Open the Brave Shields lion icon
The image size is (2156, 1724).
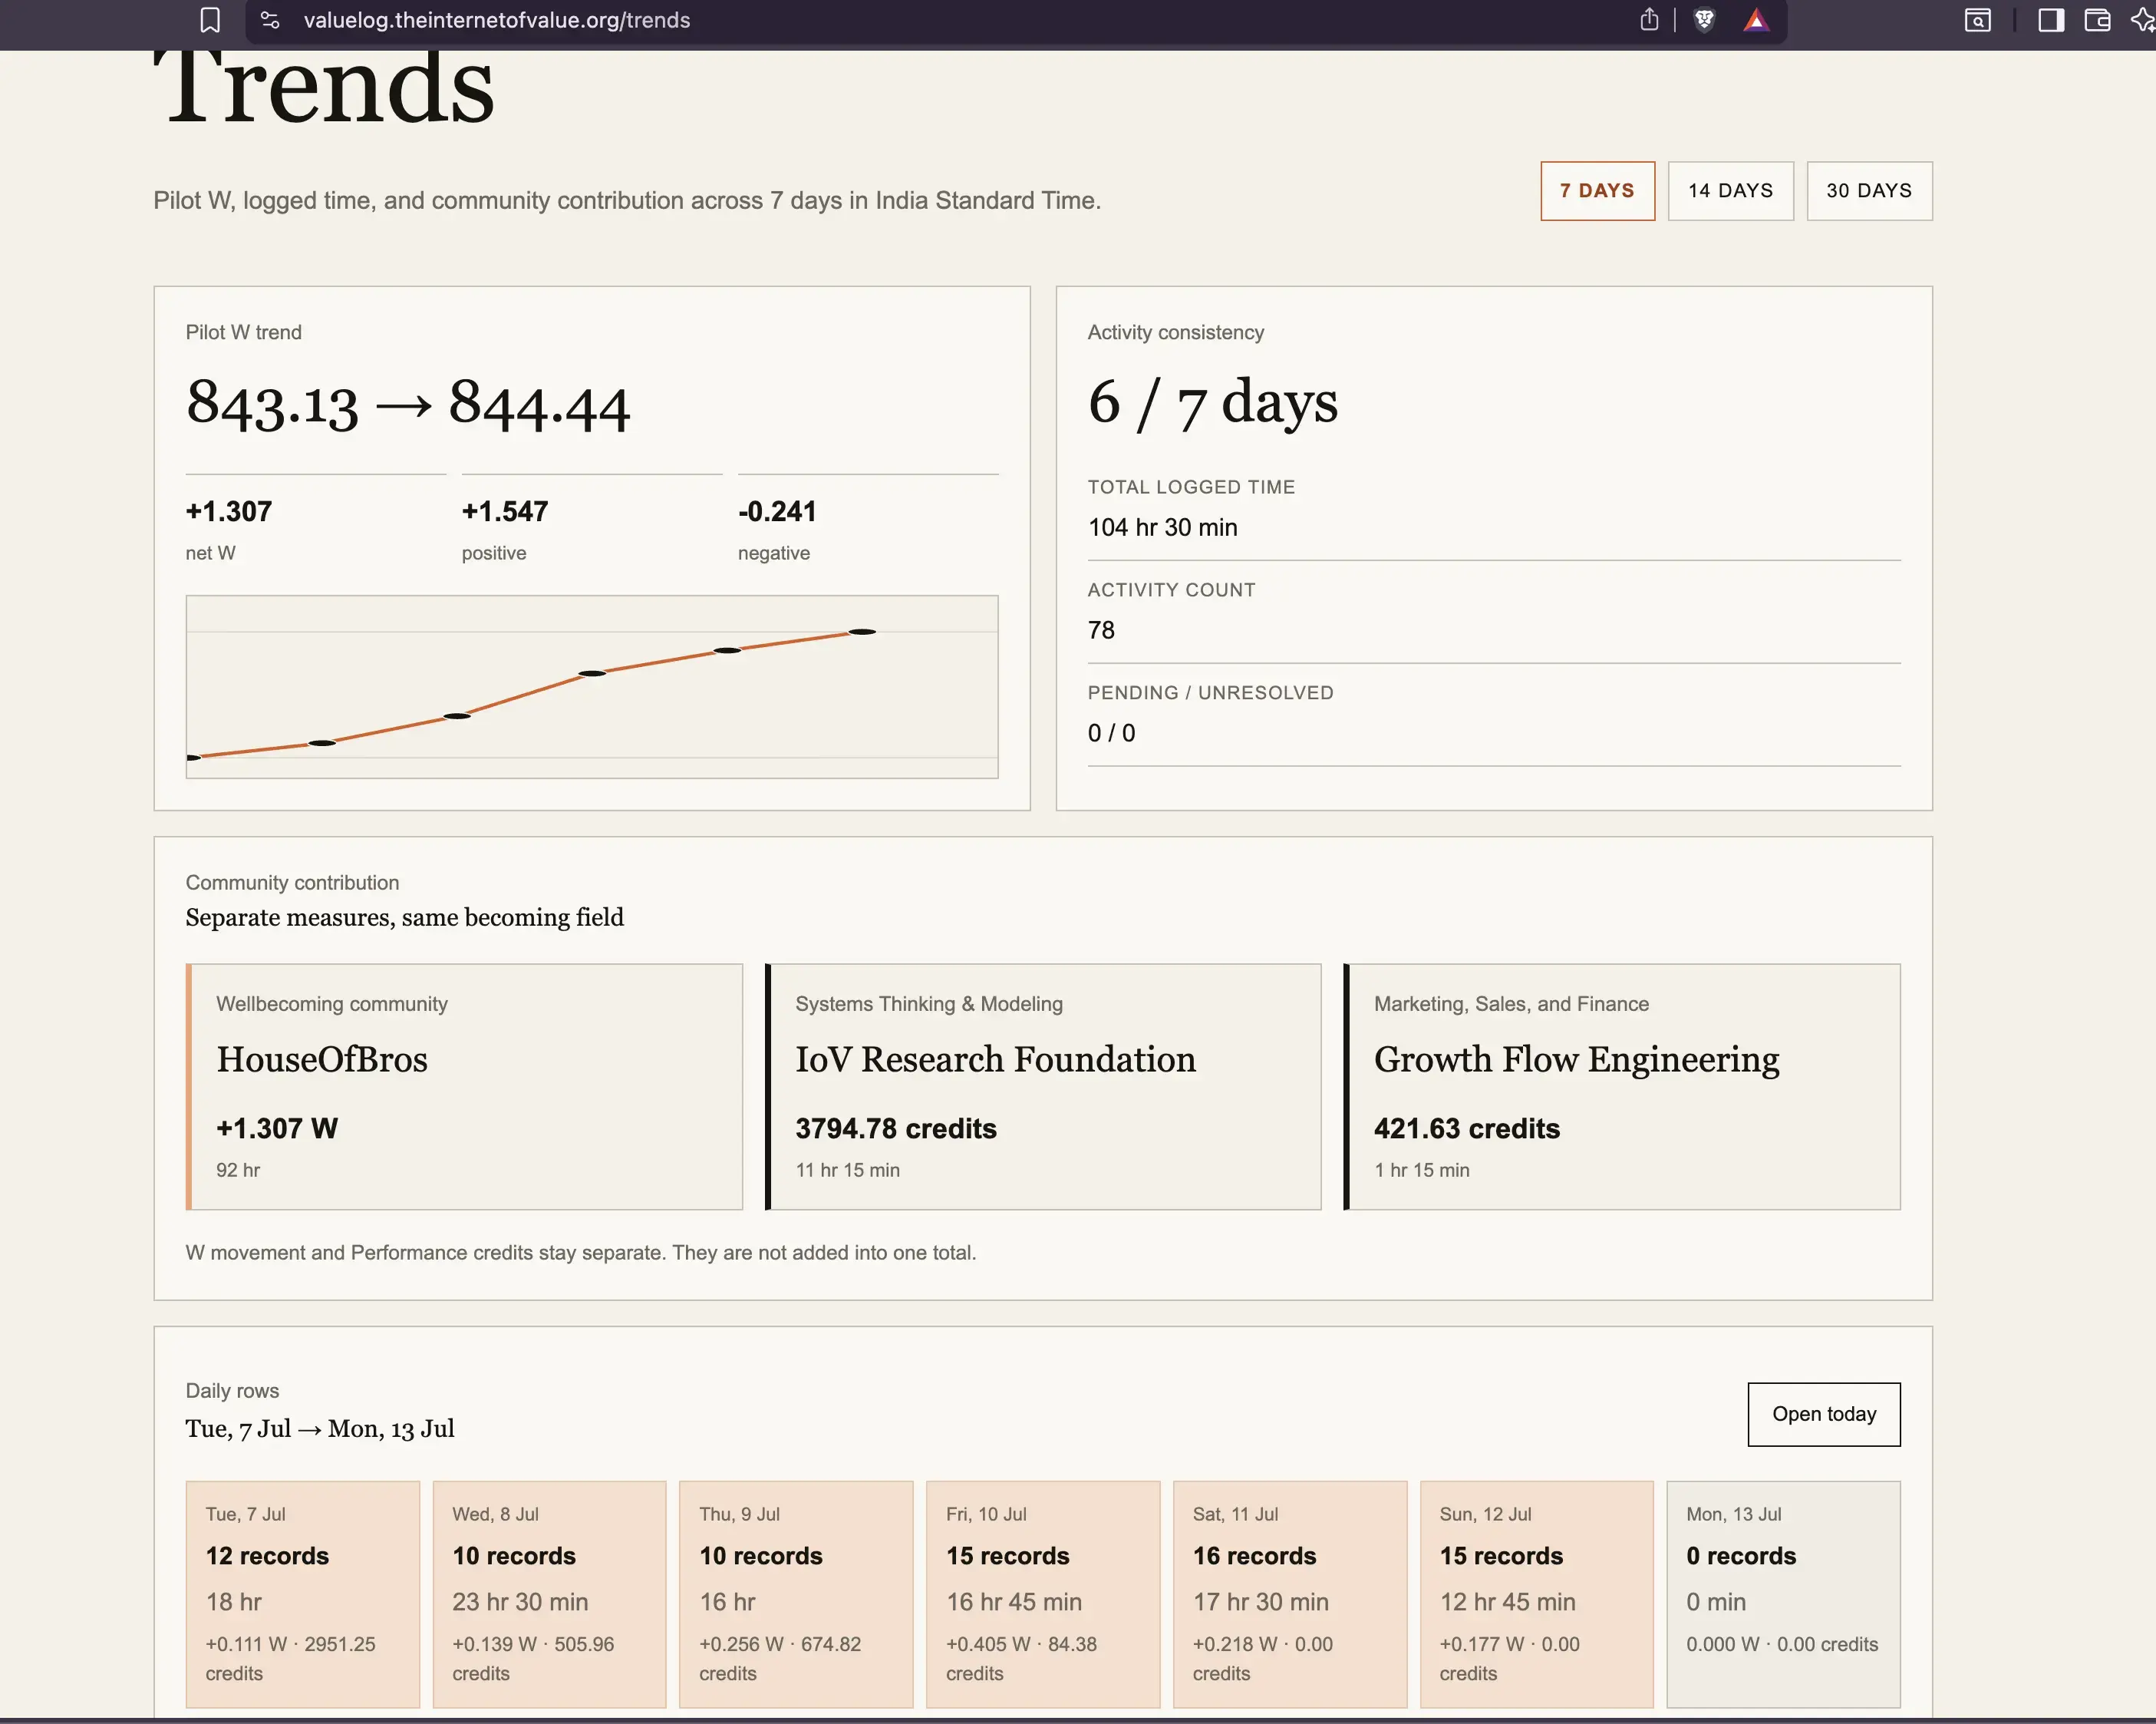click(1704, 20)
